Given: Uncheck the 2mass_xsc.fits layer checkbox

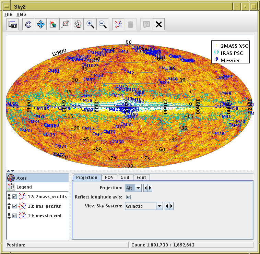Looking at the screenshot, I should pos(14,197).
